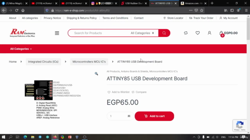
Task: Open PowerPoint from the taskbar
Action: point(70,137)
